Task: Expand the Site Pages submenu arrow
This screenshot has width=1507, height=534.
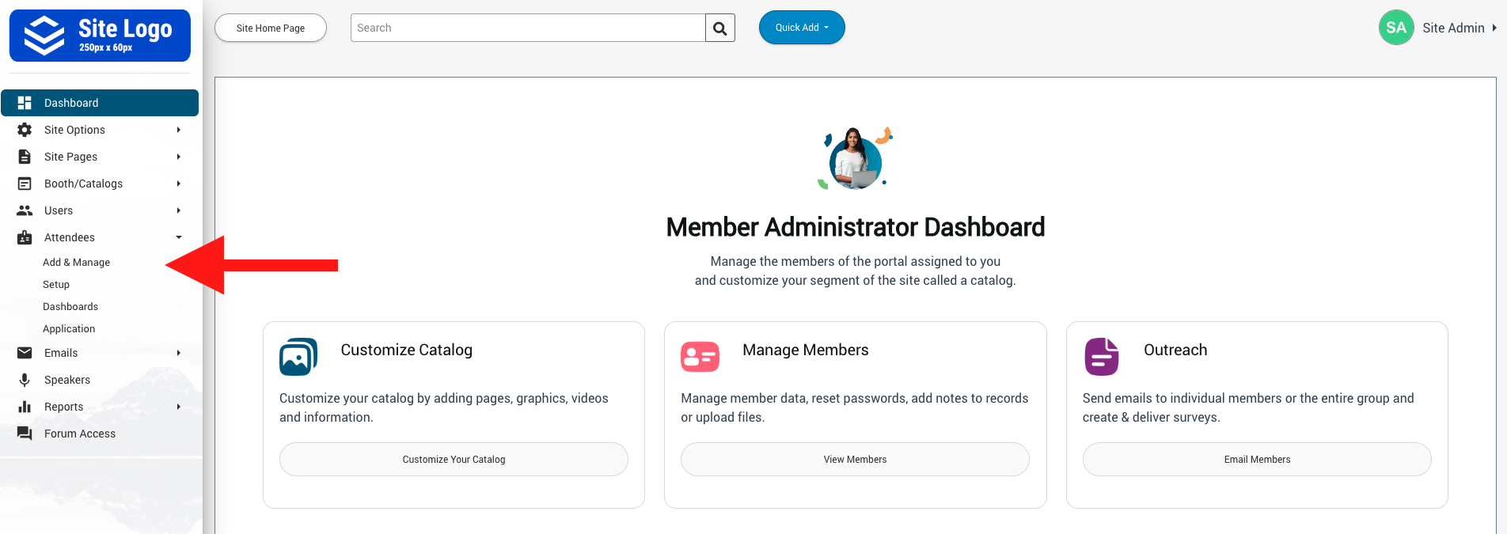Action: pos(179,157)
